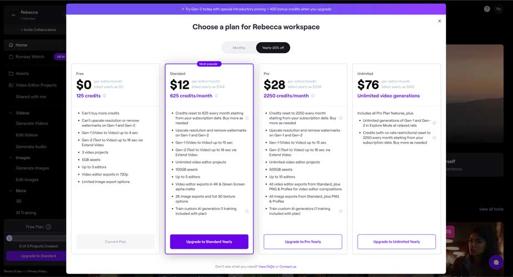Info icon for Pro Train custom AI generators
The height and width of the screenshot is (277, 513).
point(341,211)
